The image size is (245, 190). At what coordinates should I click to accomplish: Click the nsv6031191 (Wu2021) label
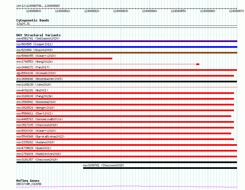pyautogui.click(x=32, y=90)
